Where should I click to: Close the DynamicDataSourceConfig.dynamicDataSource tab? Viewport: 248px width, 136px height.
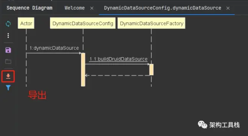tap(228, 8)
